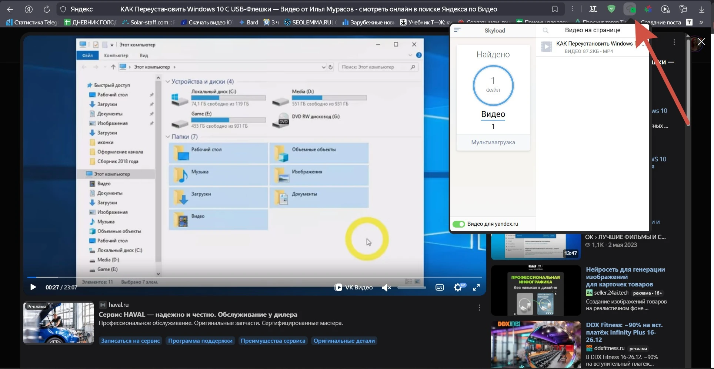Toggle video subtitles
This screenshot has height=369, width=714.
(440, 288)
